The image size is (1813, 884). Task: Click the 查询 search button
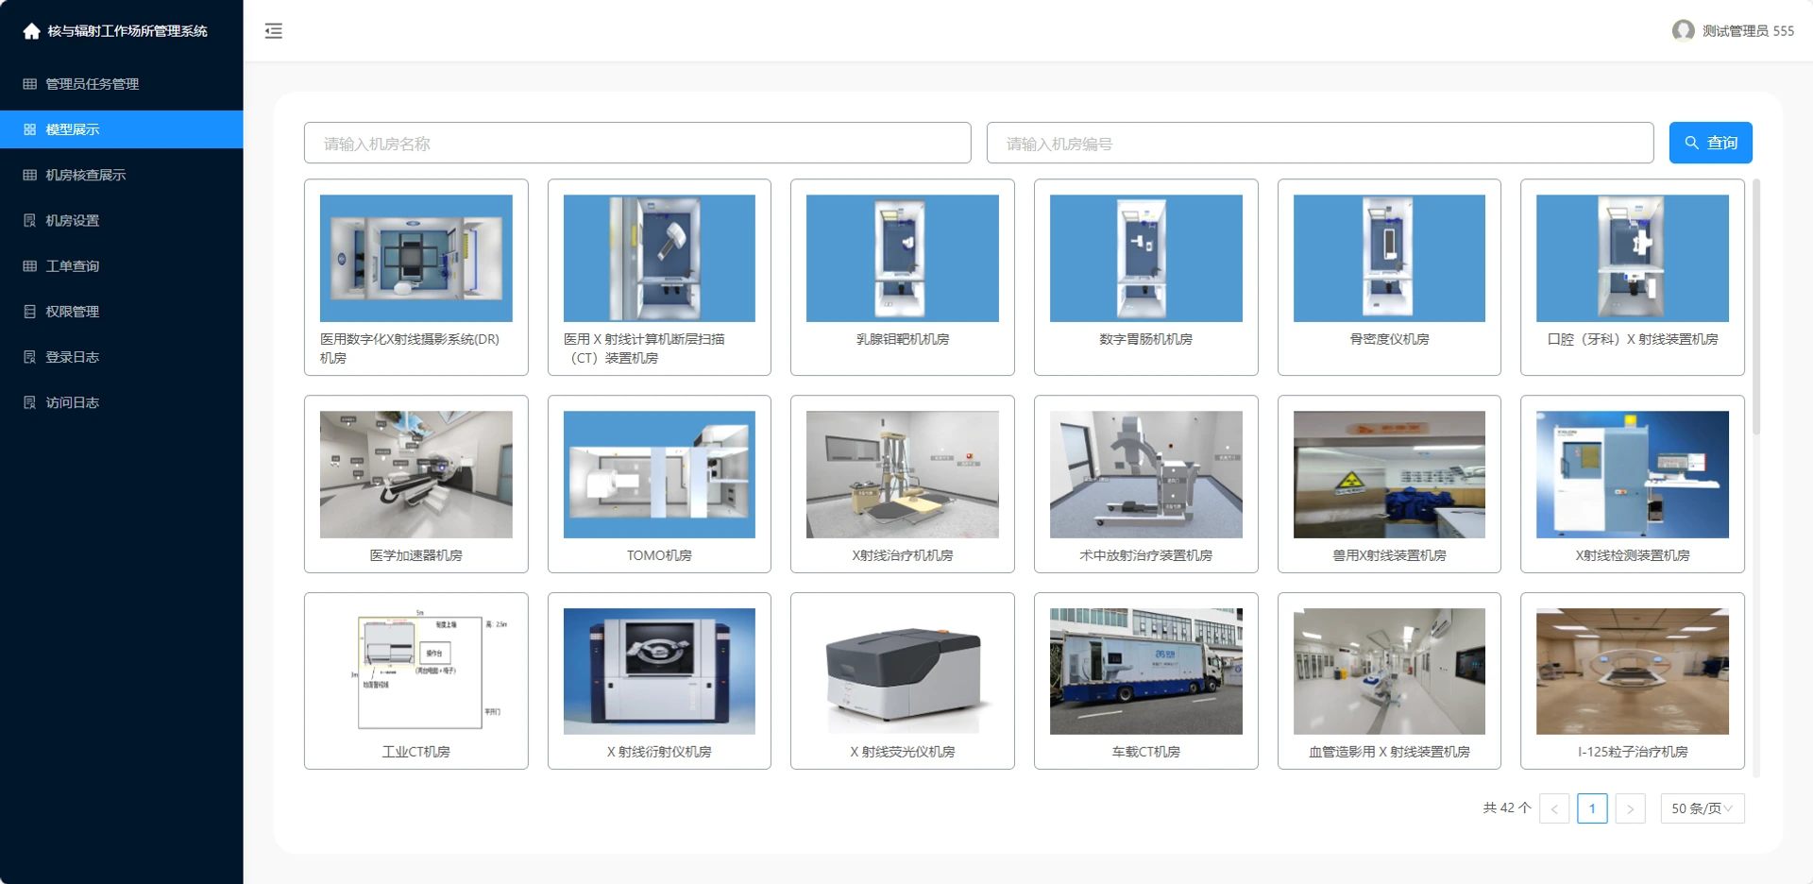[1710, 143]
